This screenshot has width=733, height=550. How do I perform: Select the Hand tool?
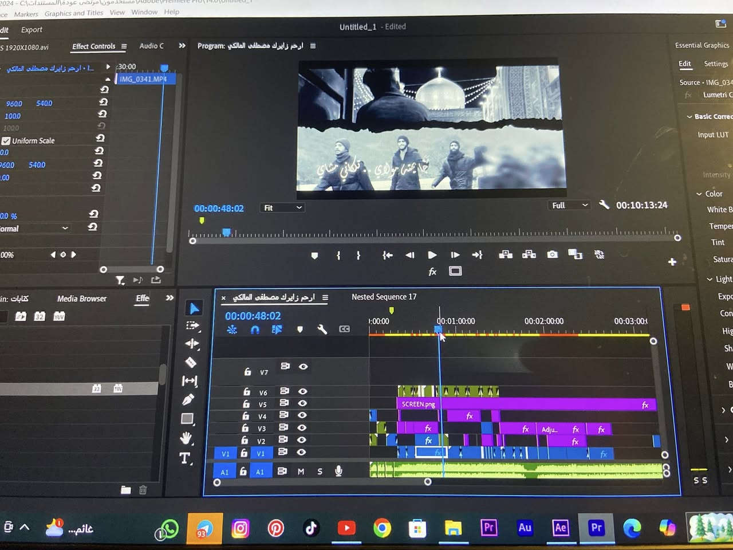coord(186,438)
